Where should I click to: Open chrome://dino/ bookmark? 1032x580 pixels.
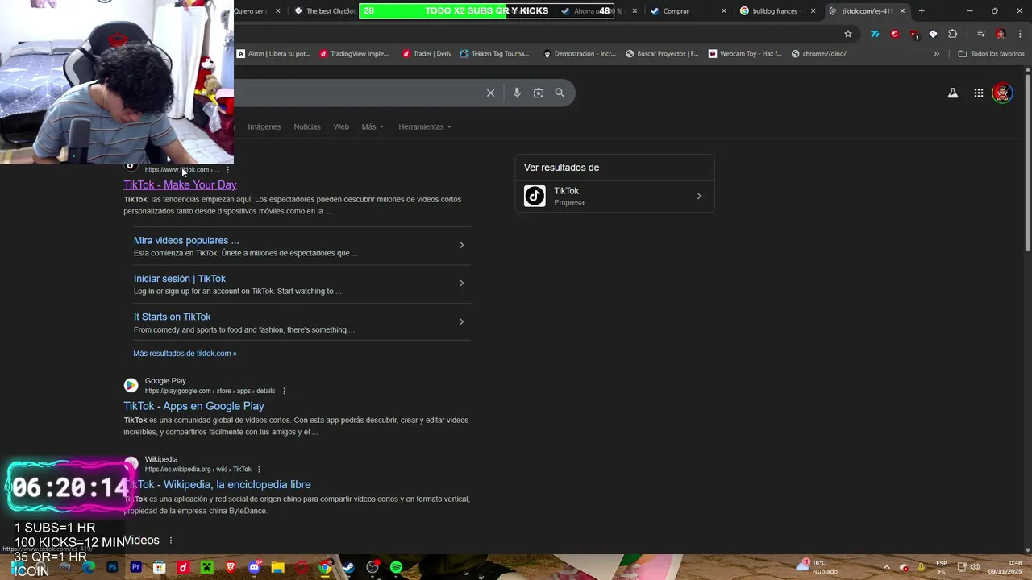pyautogui.click(x=819, y=54)
